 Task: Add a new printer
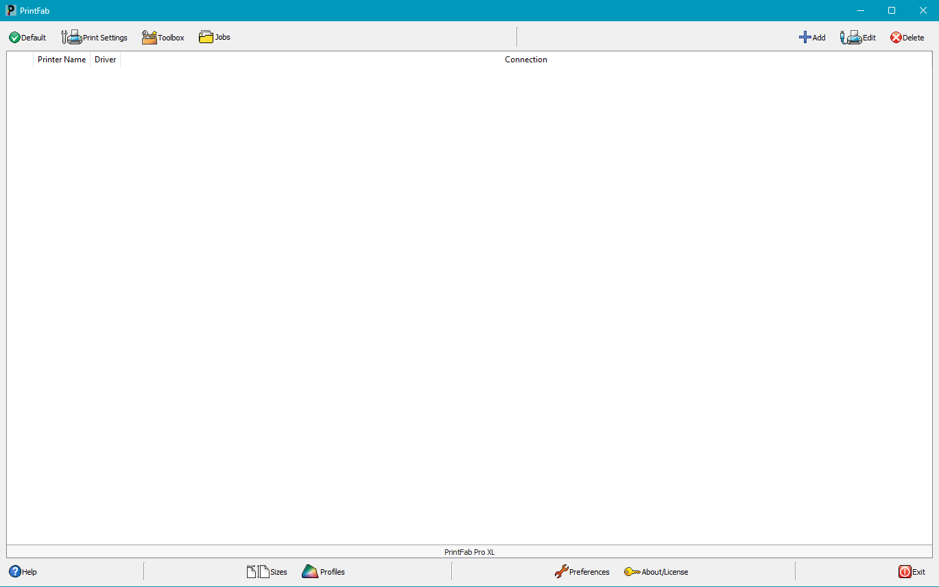(x=812, y=38)
